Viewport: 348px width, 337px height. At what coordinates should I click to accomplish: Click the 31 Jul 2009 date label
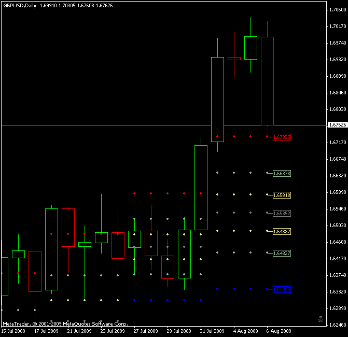point(212,331)
